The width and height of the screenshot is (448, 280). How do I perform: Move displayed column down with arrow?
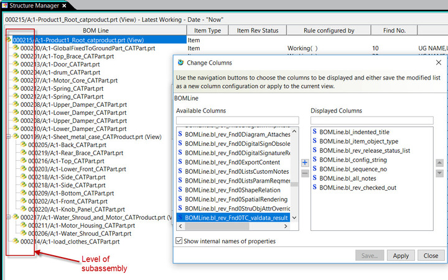point(439,173)
